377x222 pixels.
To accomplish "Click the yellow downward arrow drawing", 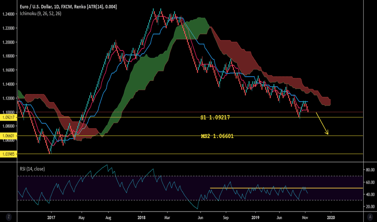I will [x=323, y=124].
